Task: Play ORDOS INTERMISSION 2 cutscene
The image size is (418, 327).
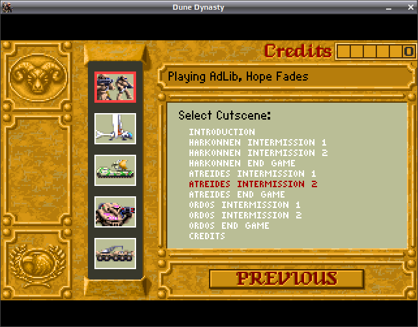Action: 245,215
